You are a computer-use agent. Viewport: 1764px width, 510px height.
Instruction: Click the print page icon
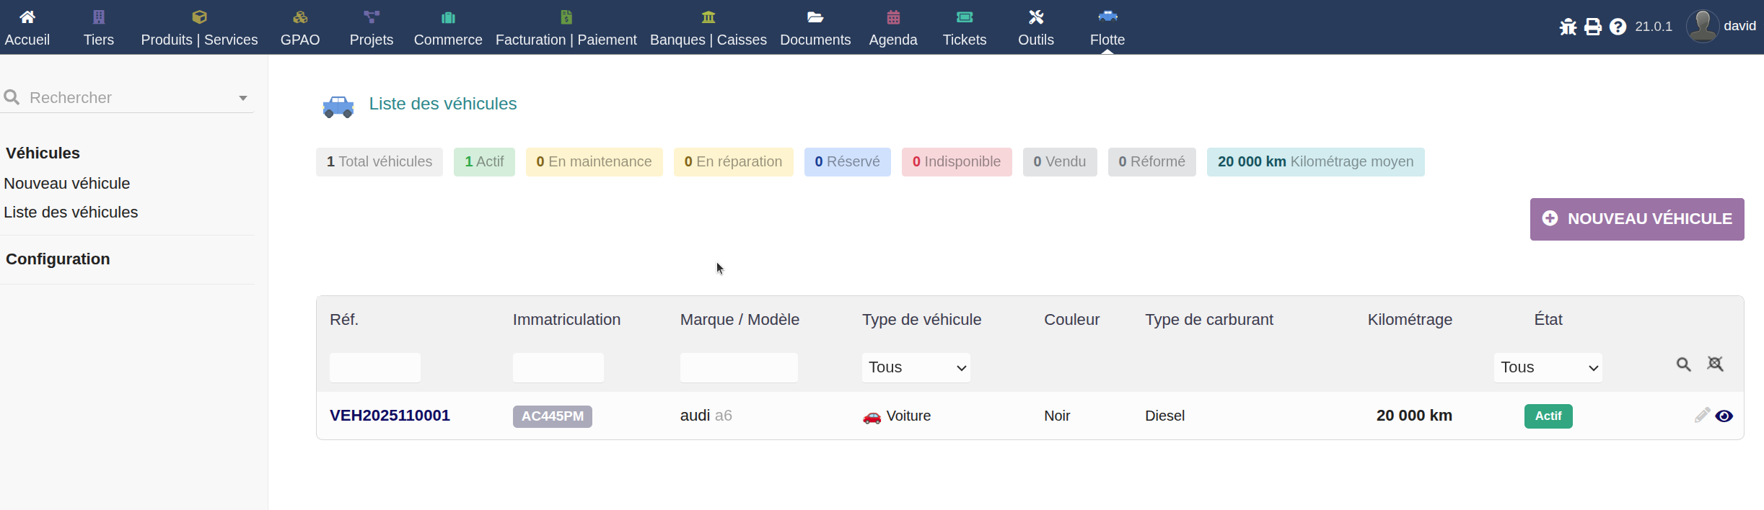tap(1593, 27)
